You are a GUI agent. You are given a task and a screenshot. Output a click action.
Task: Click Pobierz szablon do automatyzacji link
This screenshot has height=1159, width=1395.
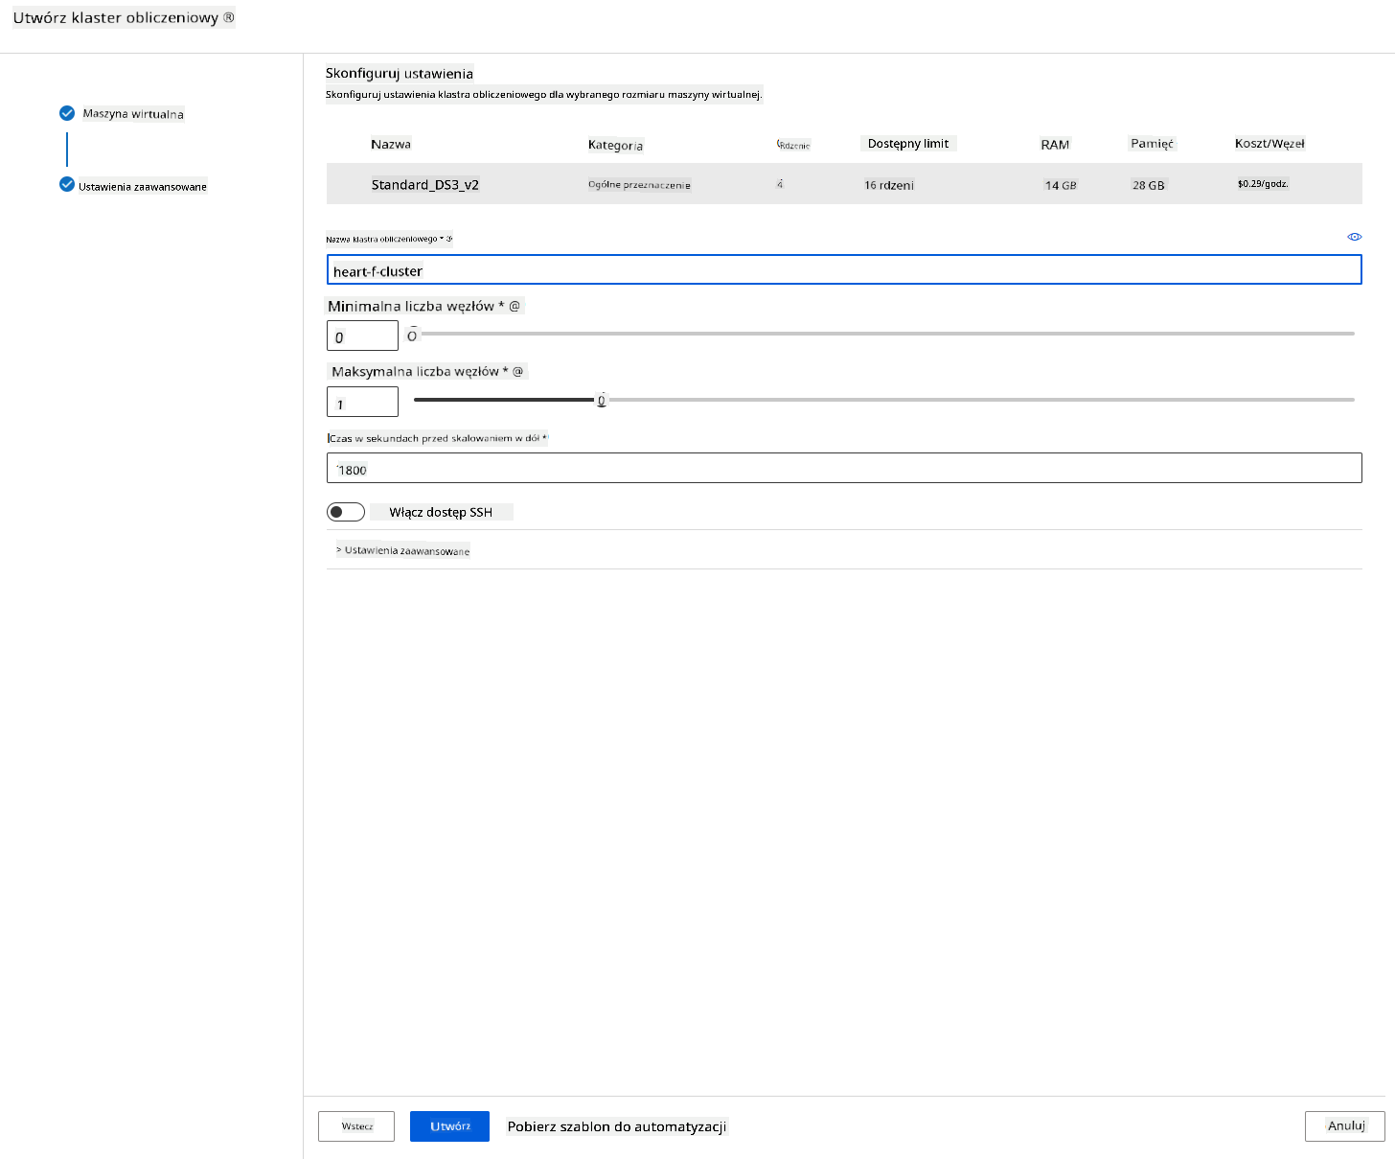617,1126
